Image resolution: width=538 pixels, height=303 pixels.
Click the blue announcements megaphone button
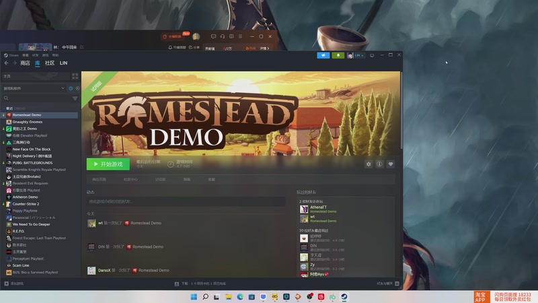pos(323,55)
